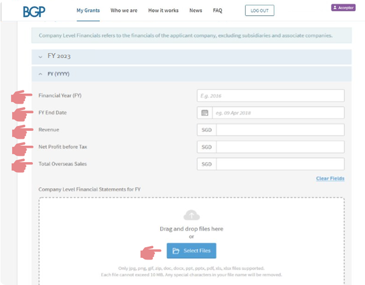The height and width of the screenshot is (285, 365).
Task: Focus the Financial Year (FY) input field
Action: pyautogui.click(x=270, y=96)
